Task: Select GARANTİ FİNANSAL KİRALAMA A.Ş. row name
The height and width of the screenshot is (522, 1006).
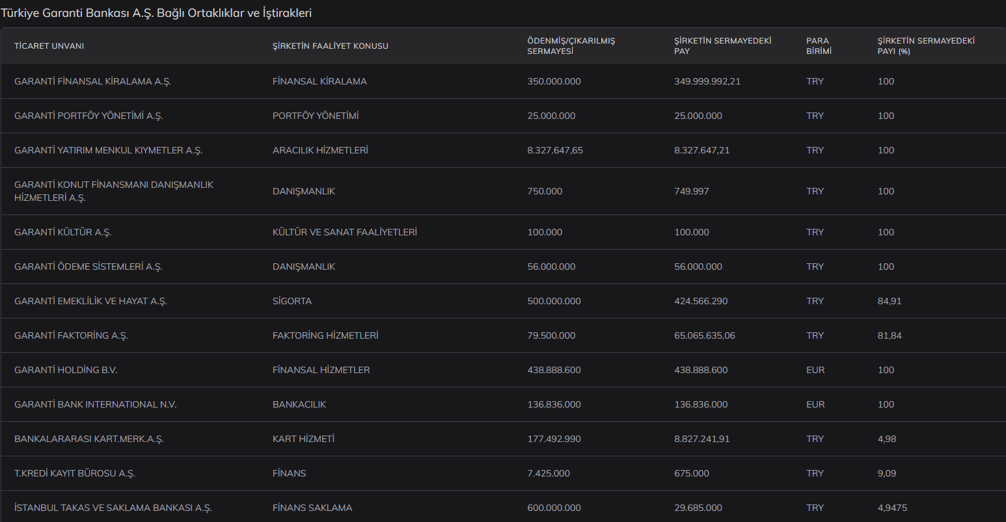Action: tap(92, 81)
